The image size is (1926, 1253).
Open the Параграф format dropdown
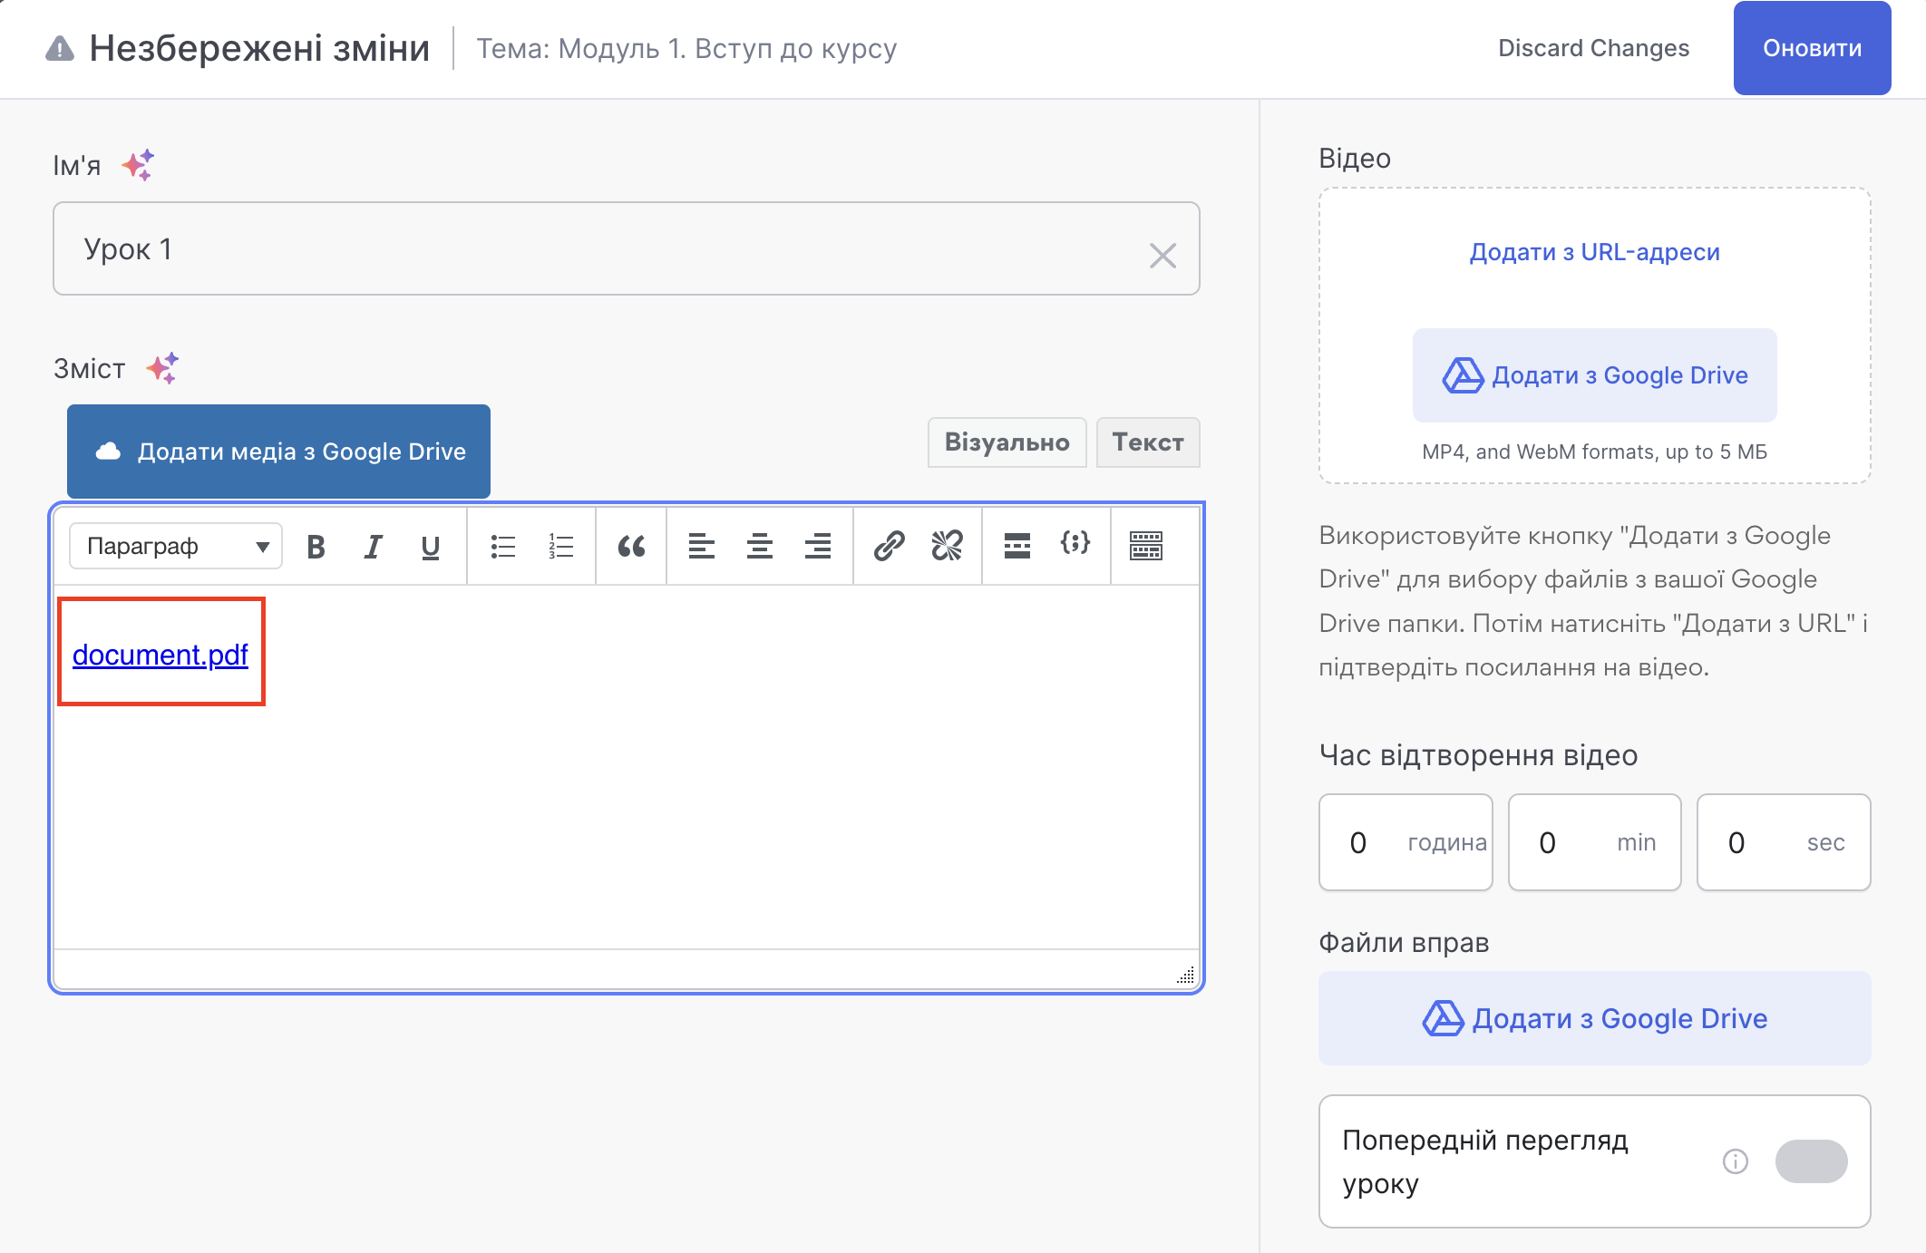click(176, 547)
